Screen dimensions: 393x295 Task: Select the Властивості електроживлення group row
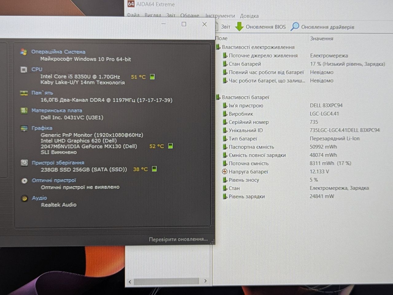[255, 47]
